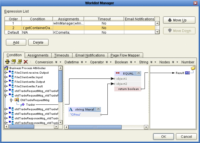The image size is (200, 143).
Task: Click the Business Process Attributes root icon
Action: tap(6, 68)
